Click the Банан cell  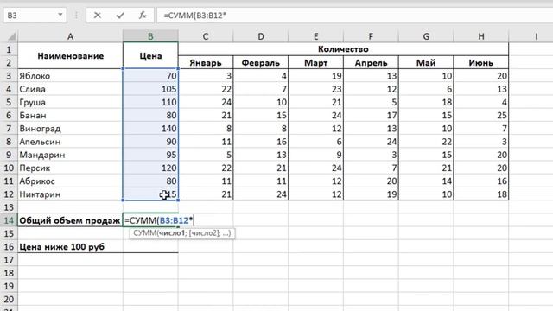tap(70, 115)
